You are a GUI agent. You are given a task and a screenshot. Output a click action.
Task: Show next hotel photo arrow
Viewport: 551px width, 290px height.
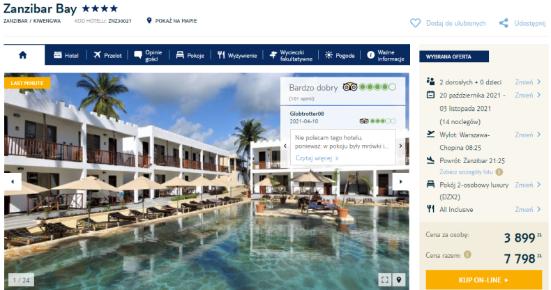tap(400, 182)
